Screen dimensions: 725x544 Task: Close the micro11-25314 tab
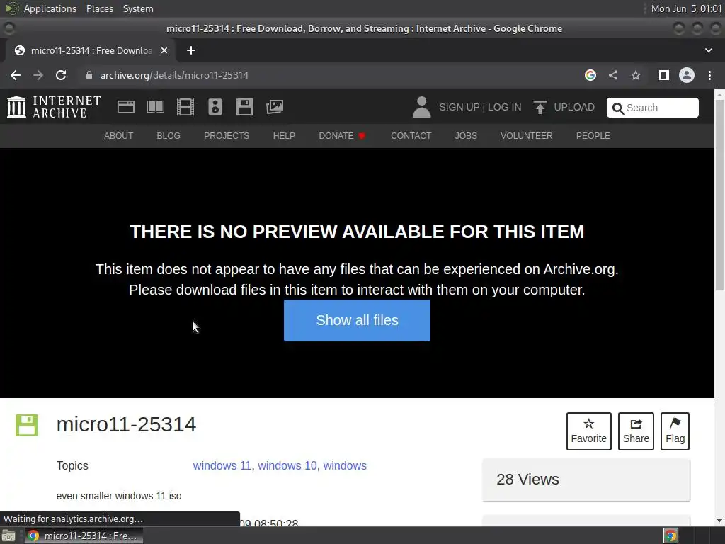point(164,50)
